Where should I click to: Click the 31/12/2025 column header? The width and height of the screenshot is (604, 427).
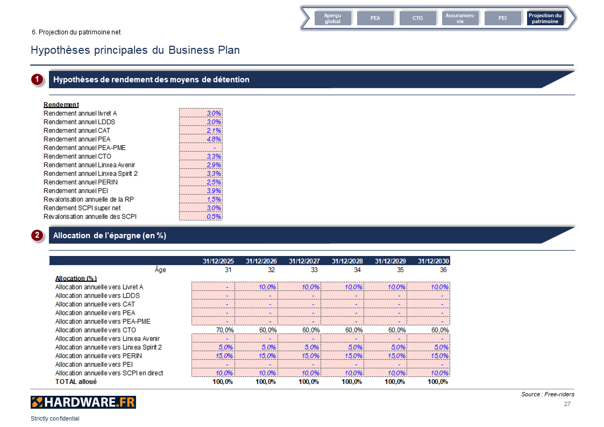(x=218, y=261)
